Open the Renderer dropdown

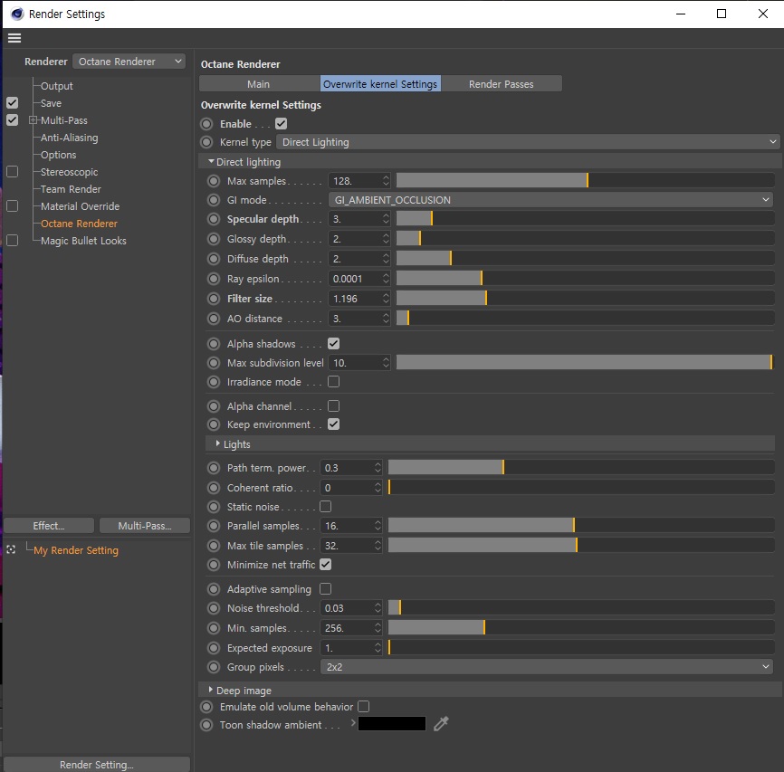click(x=129, y=62)
